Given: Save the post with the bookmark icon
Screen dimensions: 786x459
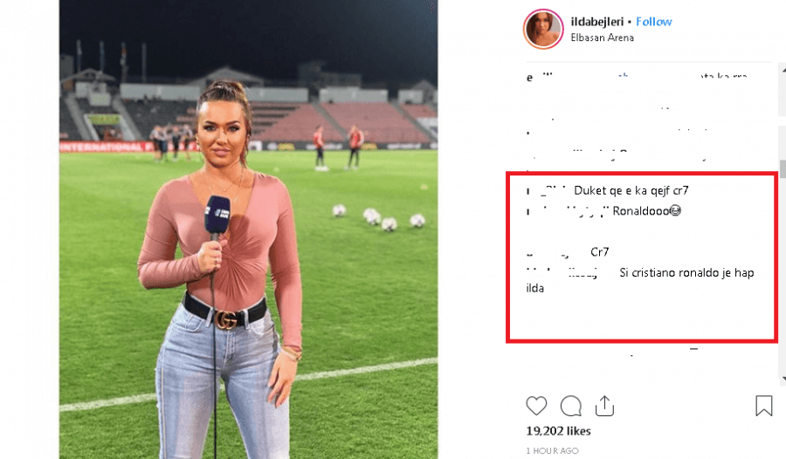Looking at the screenshot, I should pyautogui.click(x=764, y=406).
